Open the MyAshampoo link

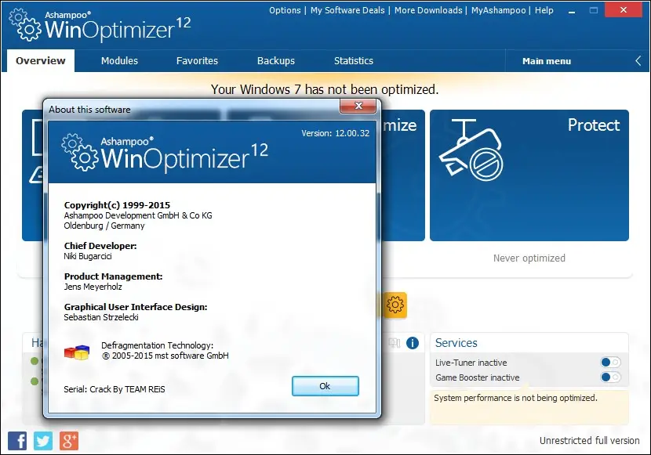tap(498, 10)
